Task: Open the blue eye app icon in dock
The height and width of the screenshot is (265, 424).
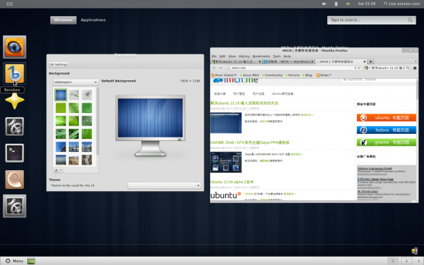Action: point(15,47)
